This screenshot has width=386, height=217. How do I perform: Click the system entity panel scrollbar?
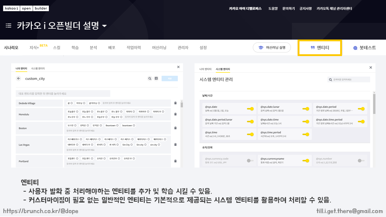[x=374, y=104]
